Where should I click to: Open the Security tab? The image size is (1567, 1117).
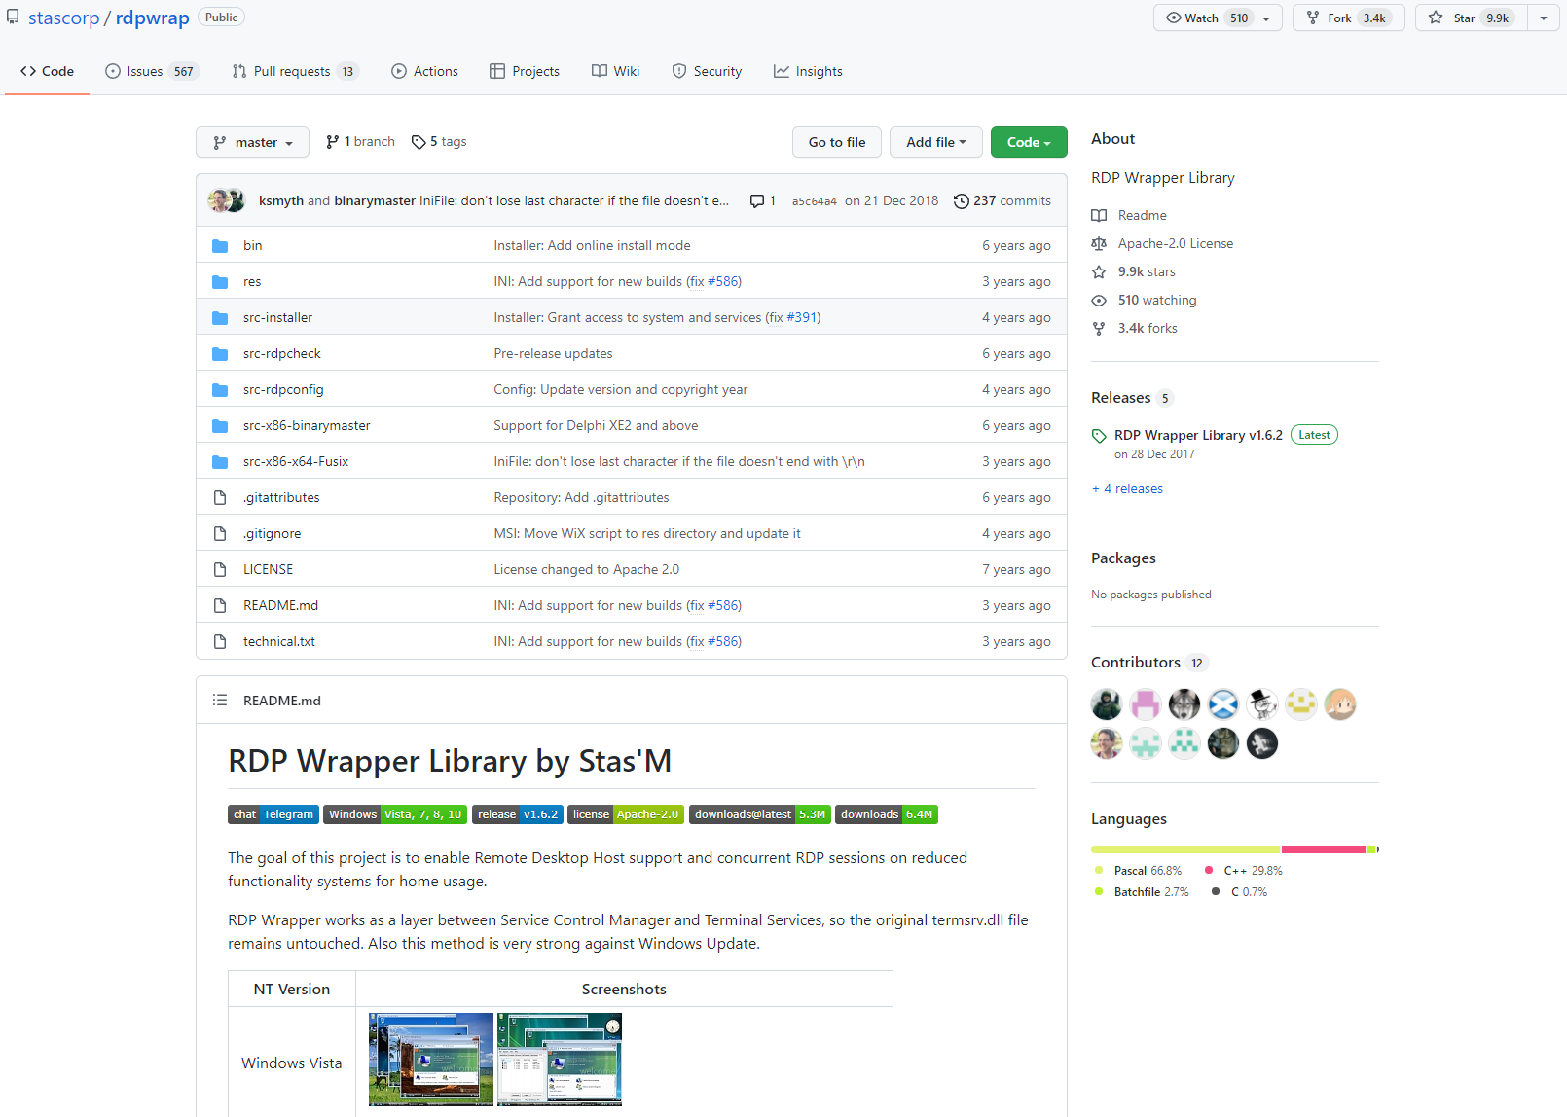[707, 71]
